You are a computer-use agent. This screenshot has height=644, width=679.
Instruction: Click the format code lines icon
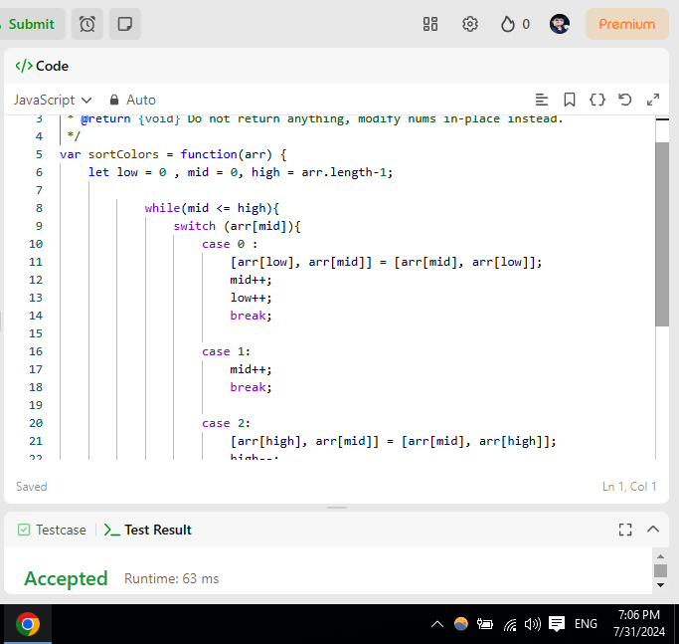pos(541,100)
